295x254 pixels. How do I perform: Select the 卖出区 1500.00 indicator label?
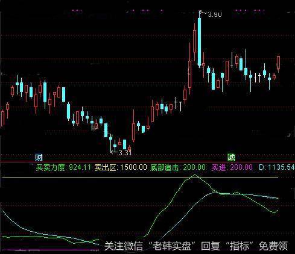pos(121,167)
